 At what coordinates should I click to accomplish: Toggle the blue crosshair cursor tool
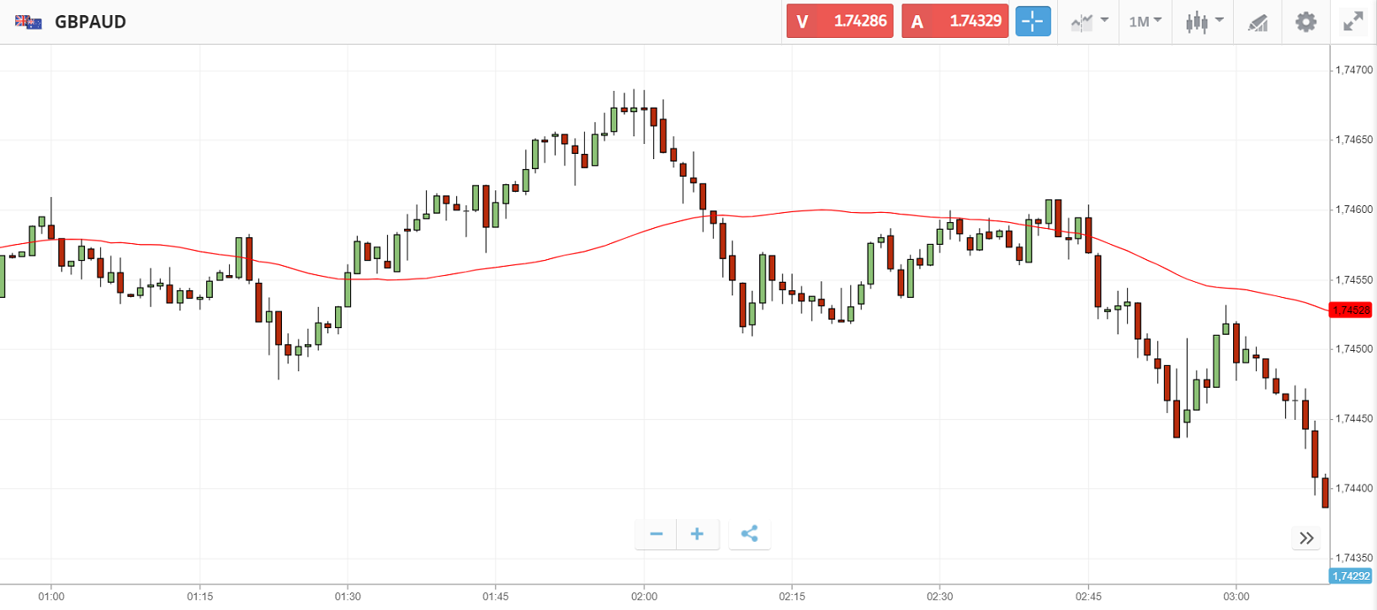(x=1033, y=22)
